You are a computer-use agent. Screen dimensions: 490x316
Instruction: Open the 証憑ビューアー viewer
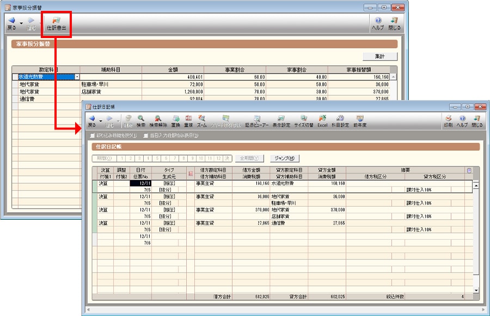tap(257, 120)
